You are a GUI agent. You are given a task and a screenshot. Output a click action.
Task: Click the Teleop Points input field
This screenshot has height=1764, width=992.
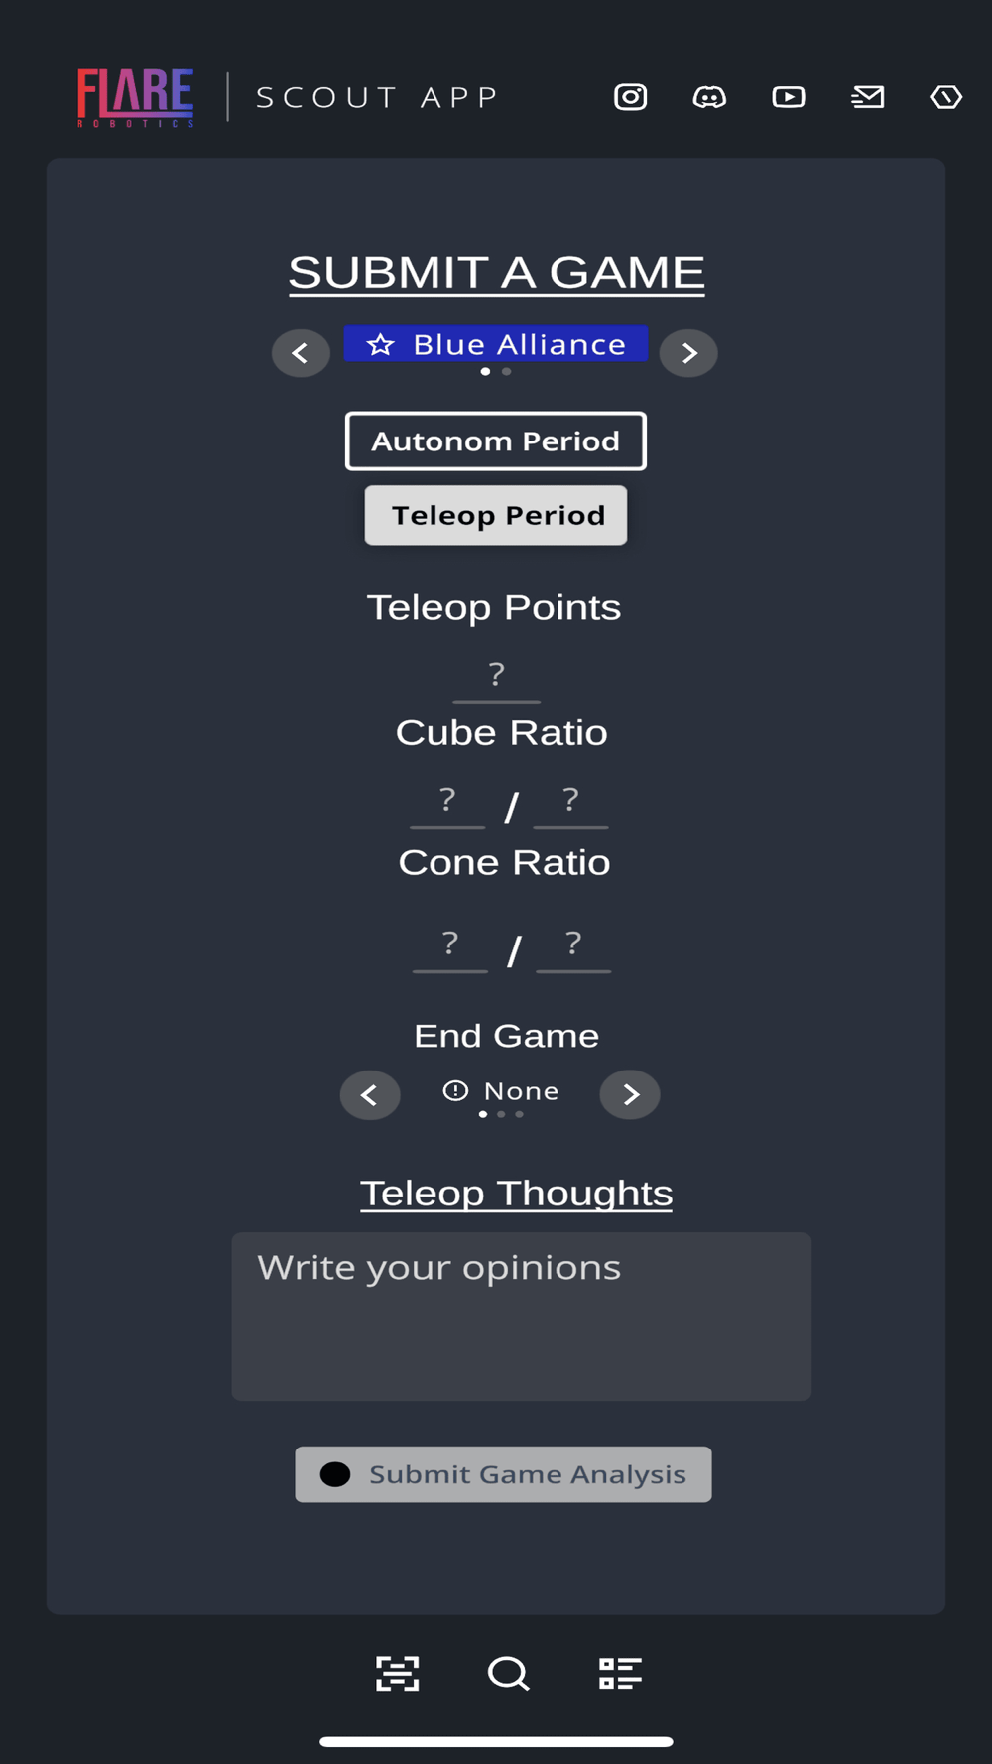click(x=496, y=677)
